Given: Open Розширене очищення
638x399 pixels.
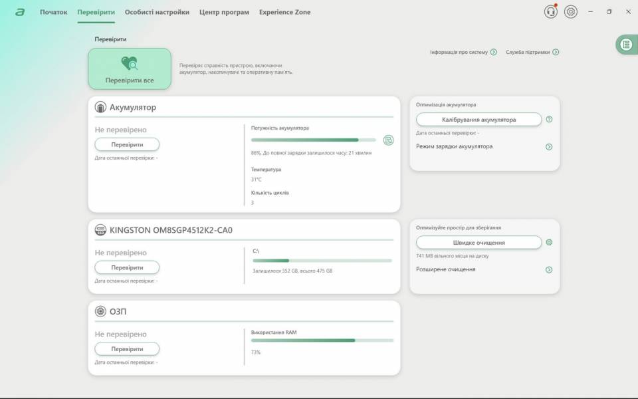Looking at the screenshot, I should point(445,269).
